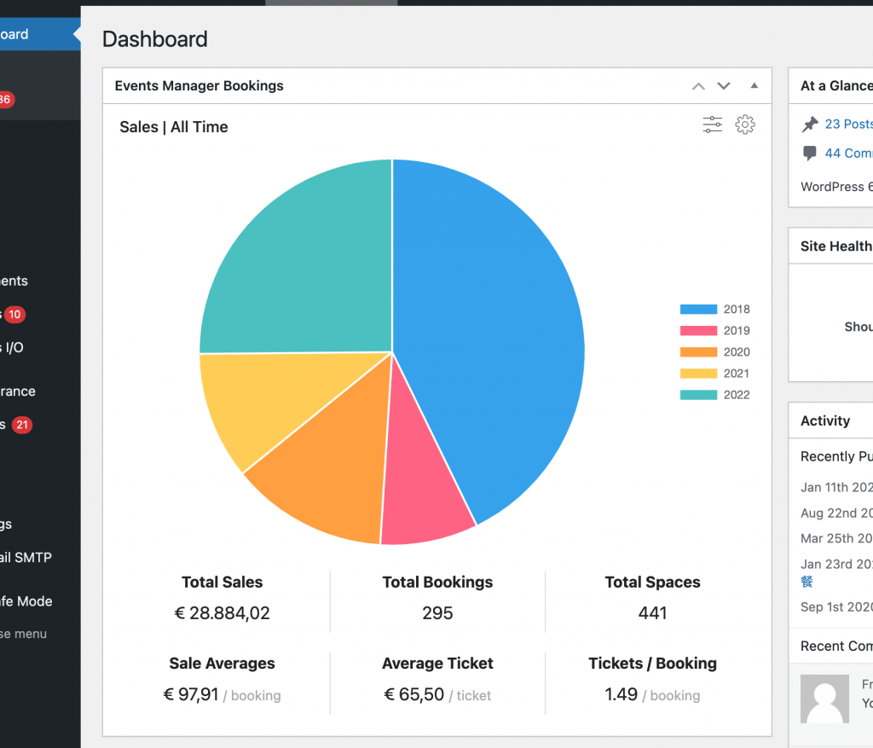Select the WP Mail SMTP sidebar item
The width and height of the screenshot is (873, 748).
[x=26, y=557]
